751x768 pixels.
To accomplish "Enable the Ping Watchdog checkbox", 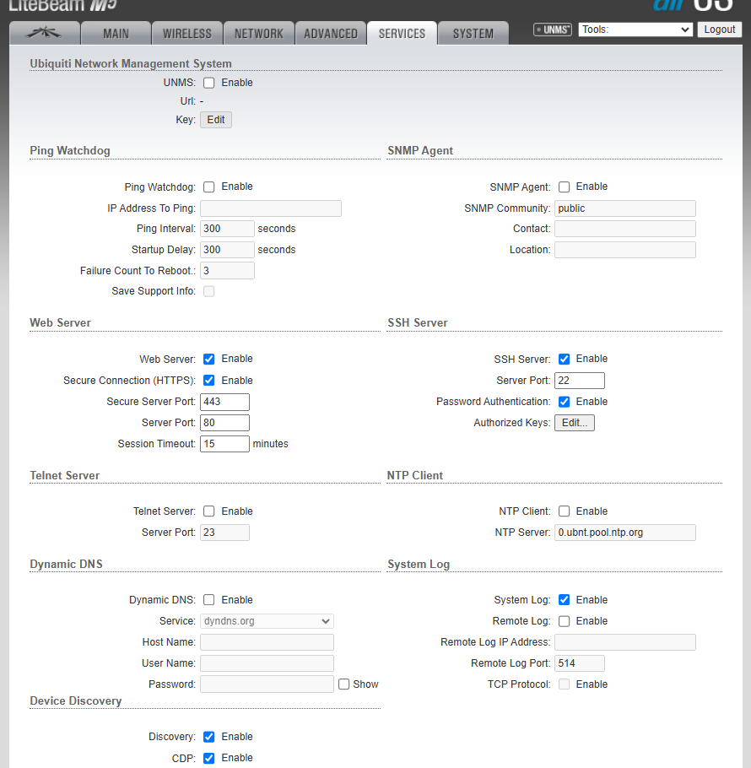I will (209, 187).
